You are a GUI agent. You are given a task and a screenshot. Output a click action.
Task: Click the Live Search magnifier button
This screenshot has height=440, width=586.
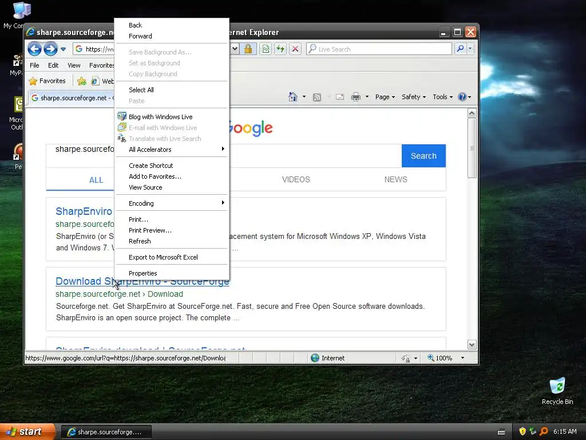point(461,49)
